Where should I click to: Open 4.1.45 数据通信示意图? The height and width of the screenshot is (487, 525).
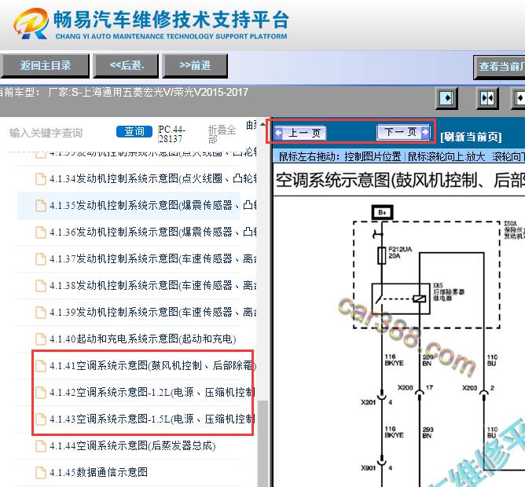pyautogui.click(x=98, y=472)
